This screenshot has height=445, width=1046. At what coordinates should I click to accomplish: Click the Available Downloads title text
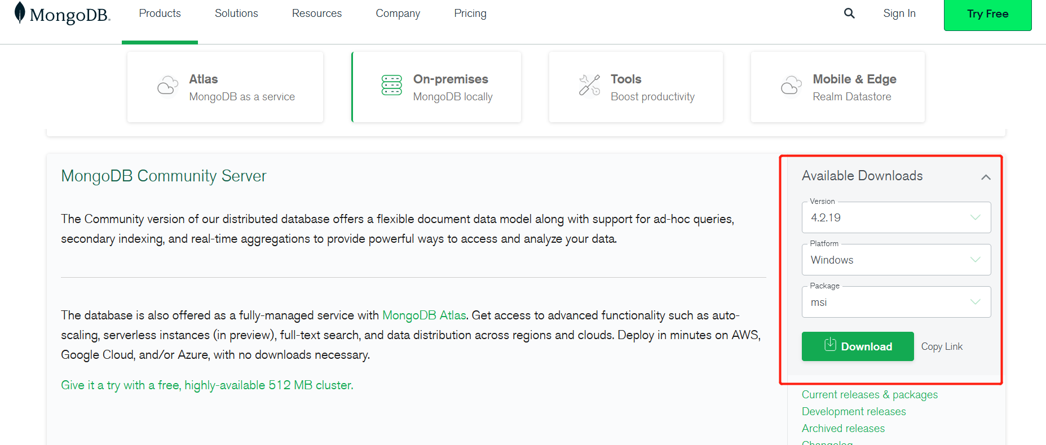point(862,176)
